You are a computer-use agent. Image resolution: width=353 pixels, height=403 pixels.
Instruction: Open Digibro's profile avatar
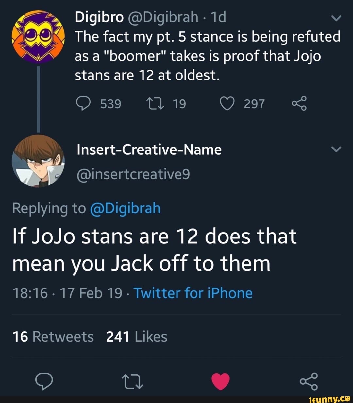(38, 37)
